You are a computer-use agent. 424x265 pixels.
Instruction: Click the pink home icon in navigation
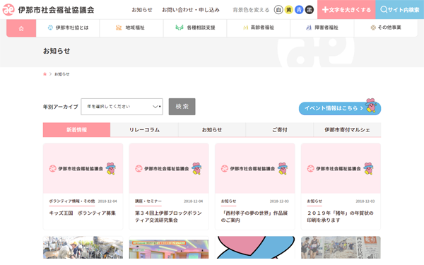(x=21, y=28)
